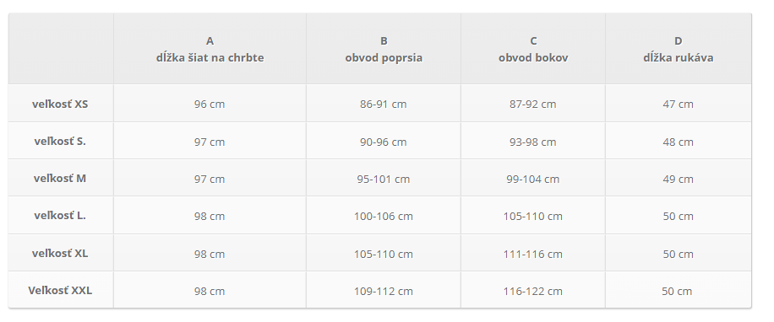The height and width of the screenshot is (322, 774).
Task: Select the 'veľkosť M' row label
Action: [x=60, y=178]
